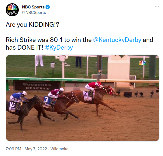Click the NBC Sports profile avatar
163x156 pixels.
point(12,10)
